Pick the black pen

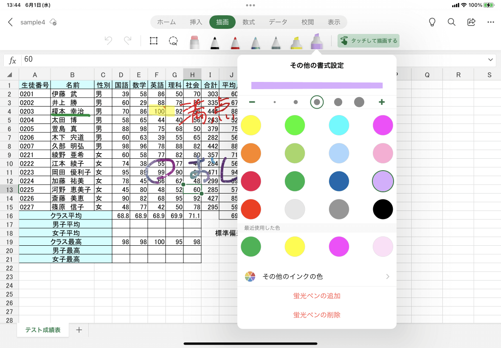point(215,42)
